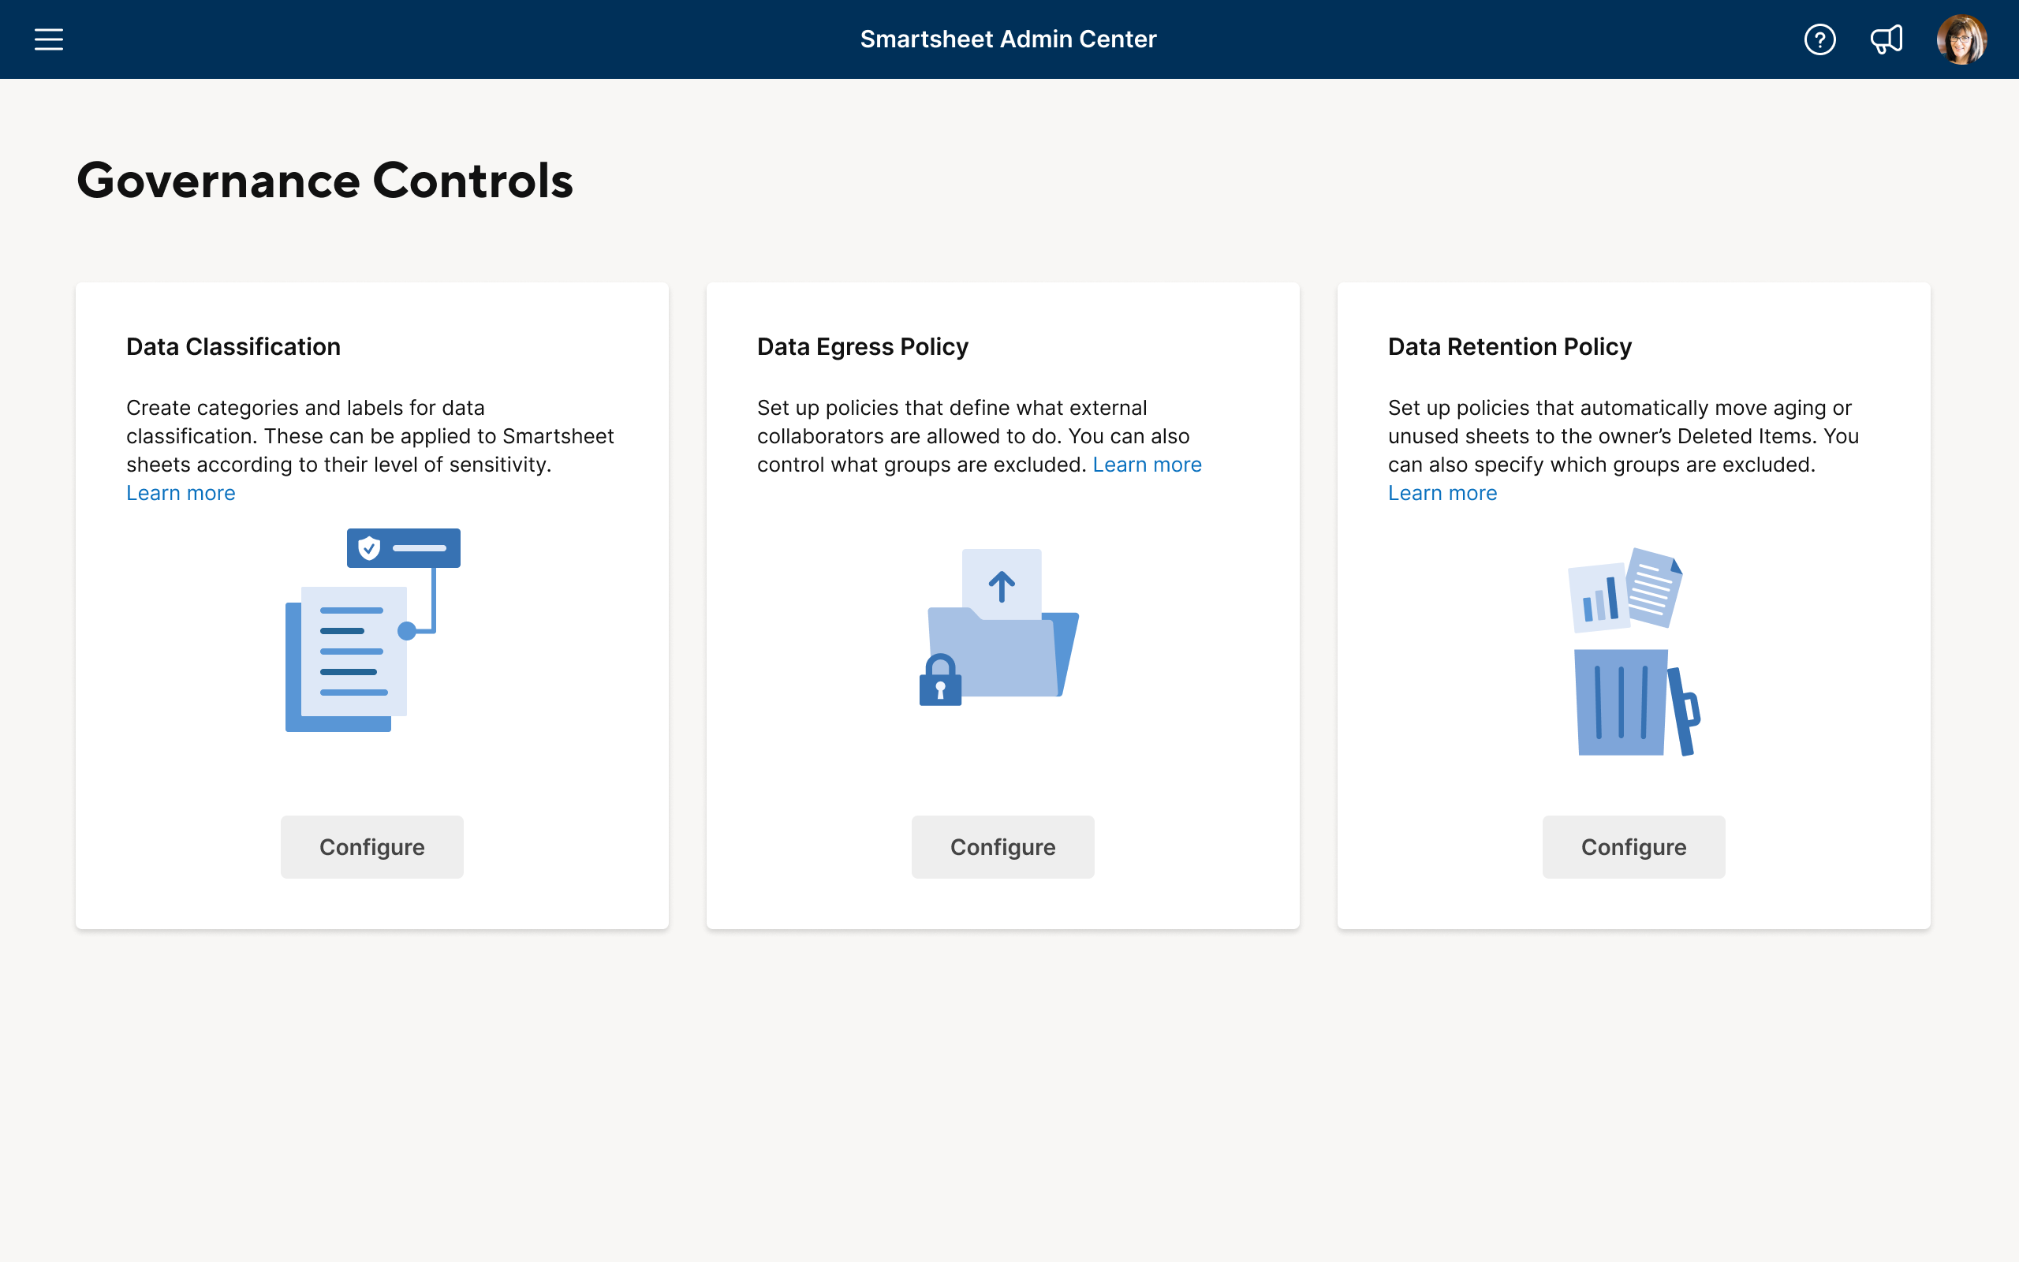Configure Data Classification
This screenshot has width=2019, height=1262.
coord(372,846)
